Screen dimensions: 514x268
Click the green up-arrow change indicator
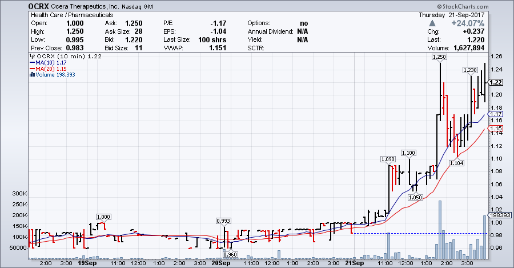(x=433, y=23)
